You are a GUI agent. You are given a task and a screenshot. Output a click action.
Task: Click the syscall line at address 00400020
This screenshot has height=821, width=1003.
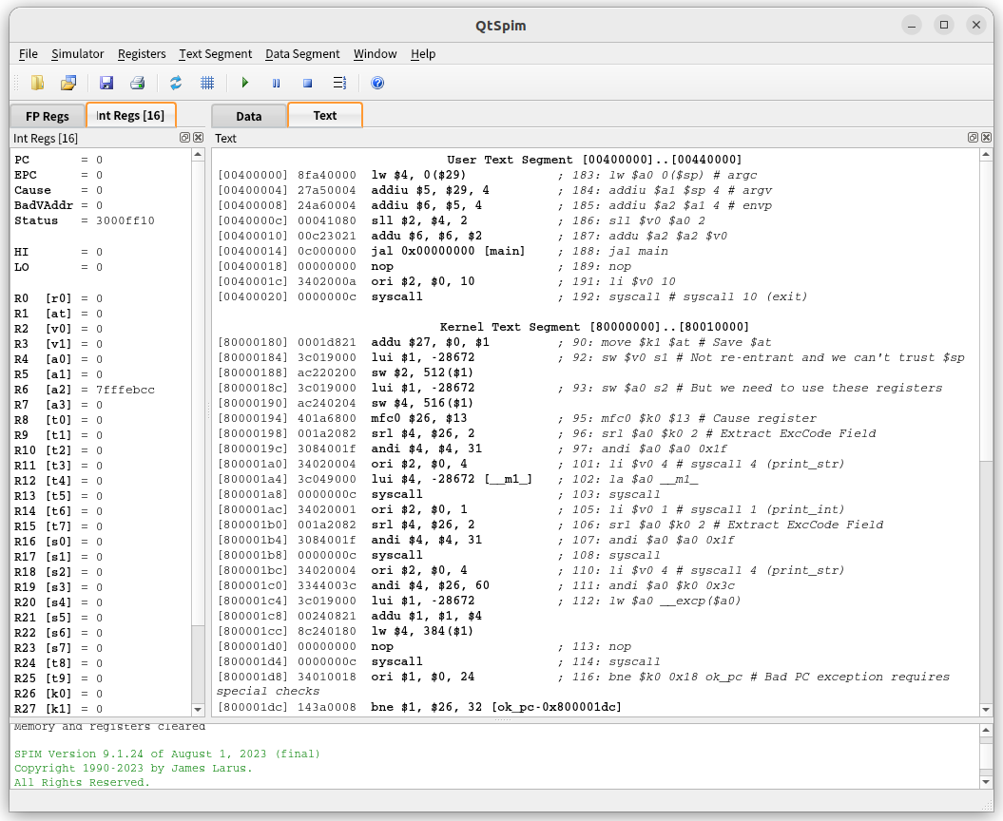[512, 296]
